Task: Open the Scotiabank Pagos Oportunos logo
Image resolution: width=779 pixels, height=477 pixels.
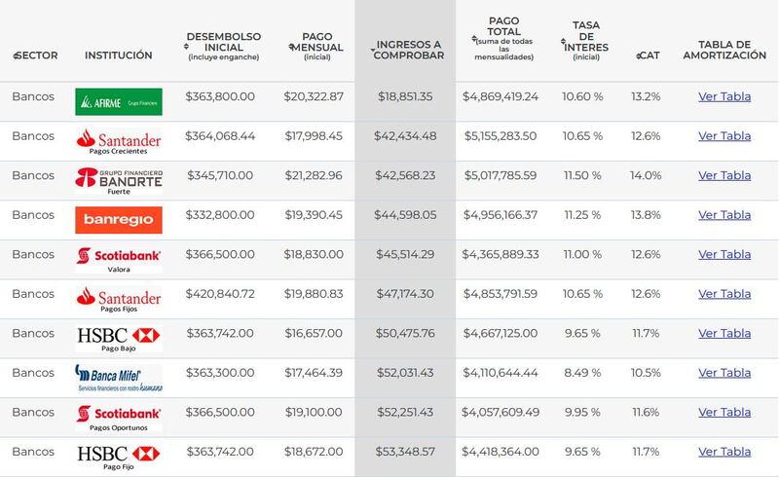Action: tap(118, 417)
